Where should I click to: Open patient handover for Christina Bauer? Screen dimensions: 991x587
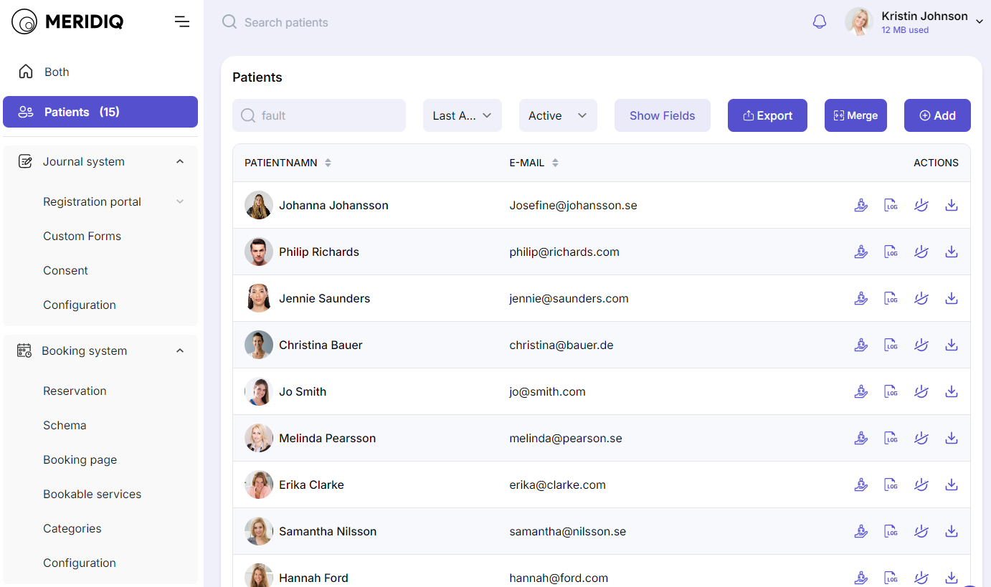click(x=861, y=345)
